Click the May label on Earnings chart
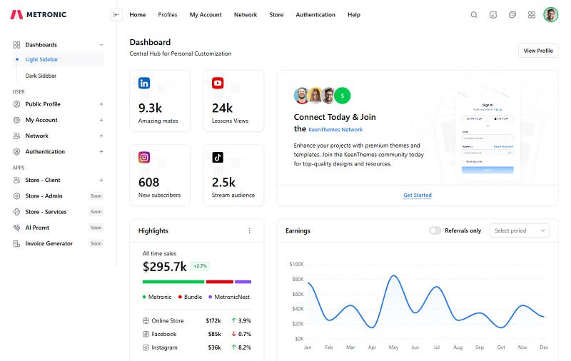The width and height of the screenshot is (571, 361). [x=394, y=347]
